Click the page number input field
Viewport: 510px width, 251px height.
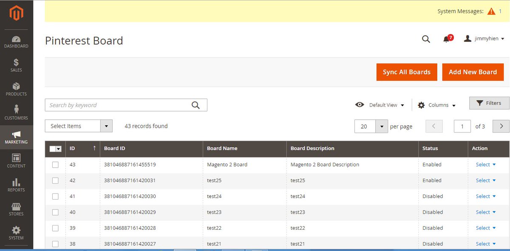click(462, 126)
